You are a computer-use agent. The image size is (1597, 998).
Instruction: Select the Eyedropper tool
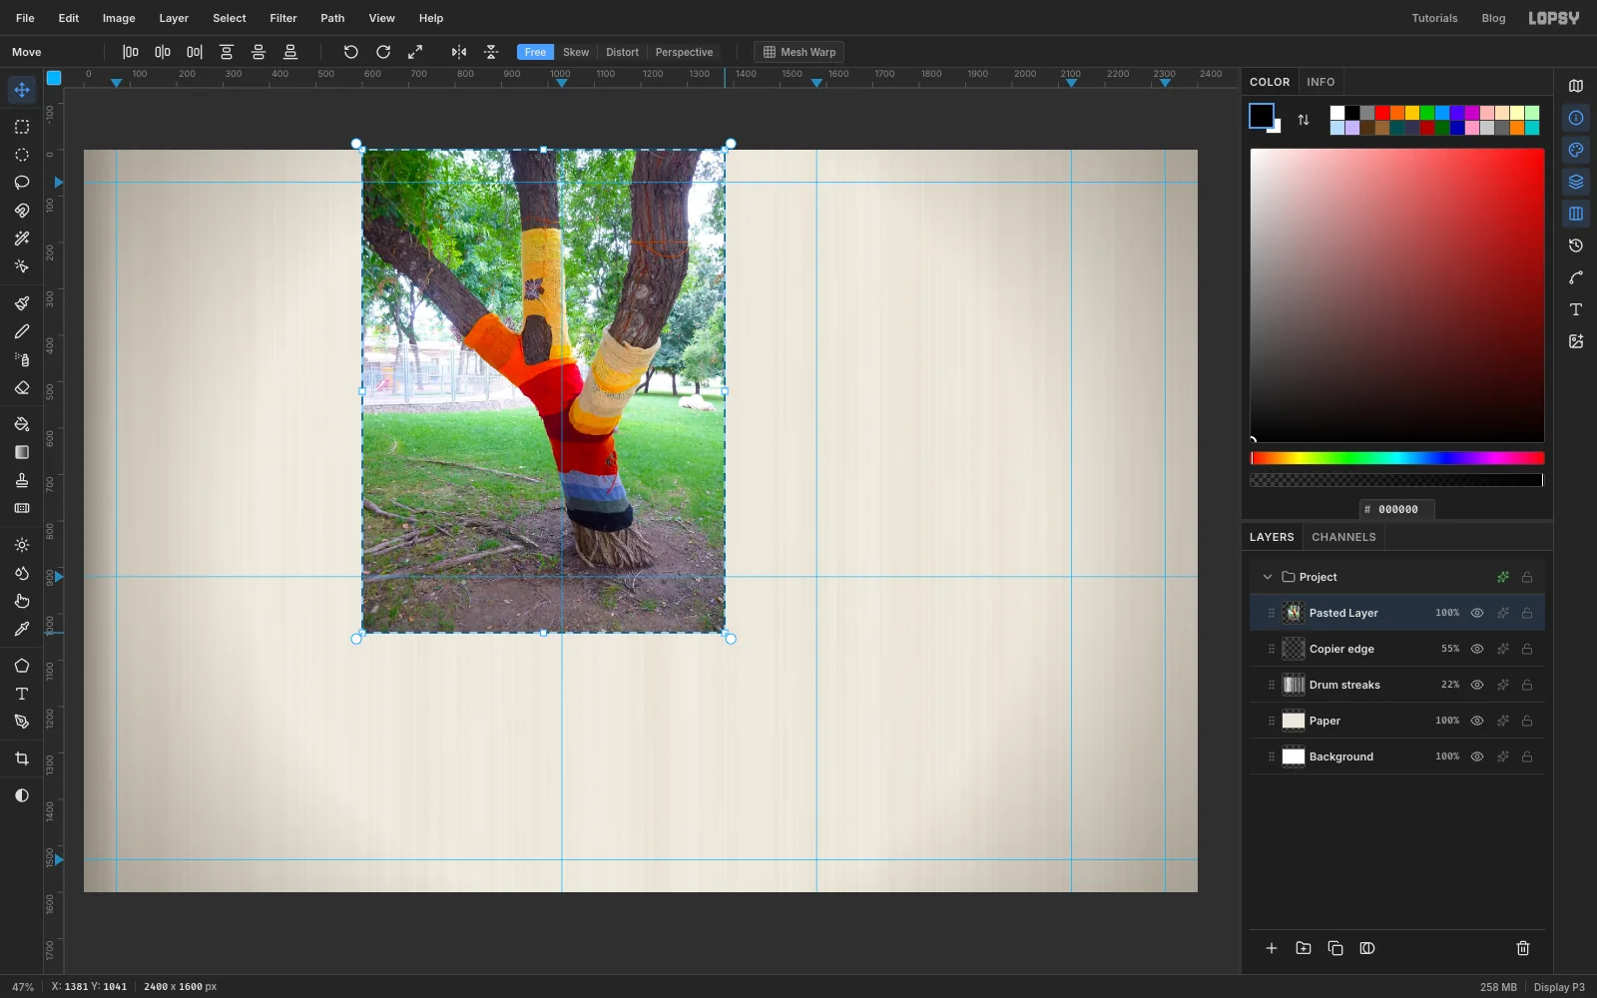pyautogui.click(x=22, y=629)
